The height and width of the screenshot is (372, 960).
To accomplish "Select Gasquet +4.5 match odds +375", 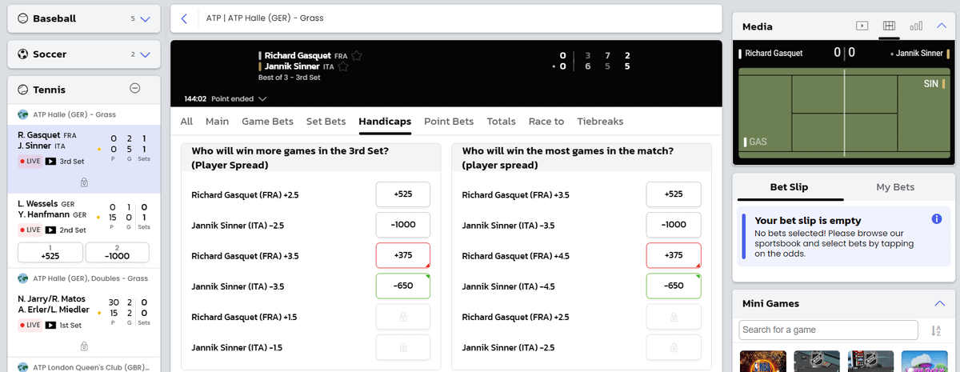I will click(674, 255).
